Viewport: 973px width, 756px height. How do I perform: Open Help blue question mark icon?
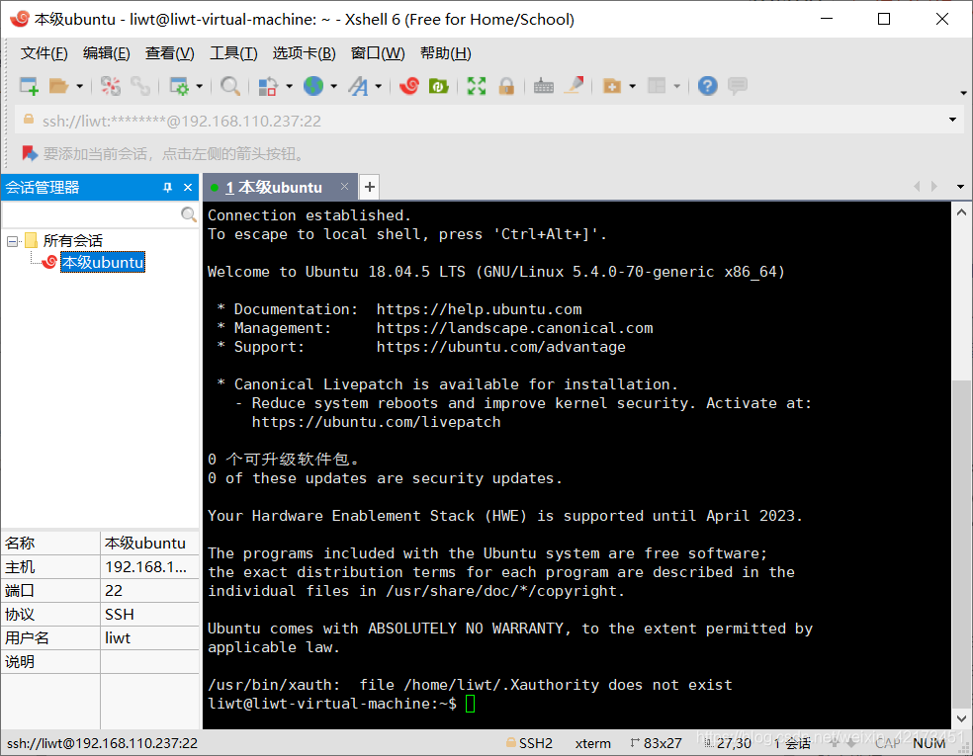[707, 86]
